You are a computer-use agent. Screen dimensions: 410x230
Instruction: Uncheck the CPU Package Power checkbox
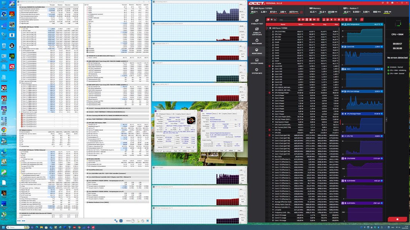[269, 92]
